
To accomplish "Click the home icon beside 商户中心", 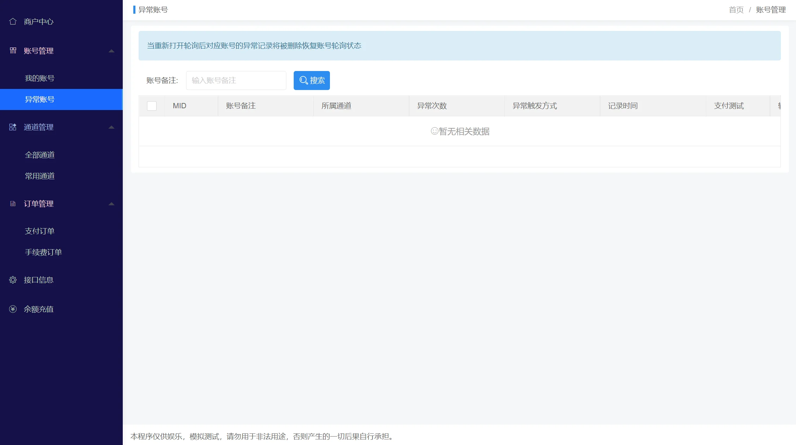I will pyautogui.click(x=13, y=21).
